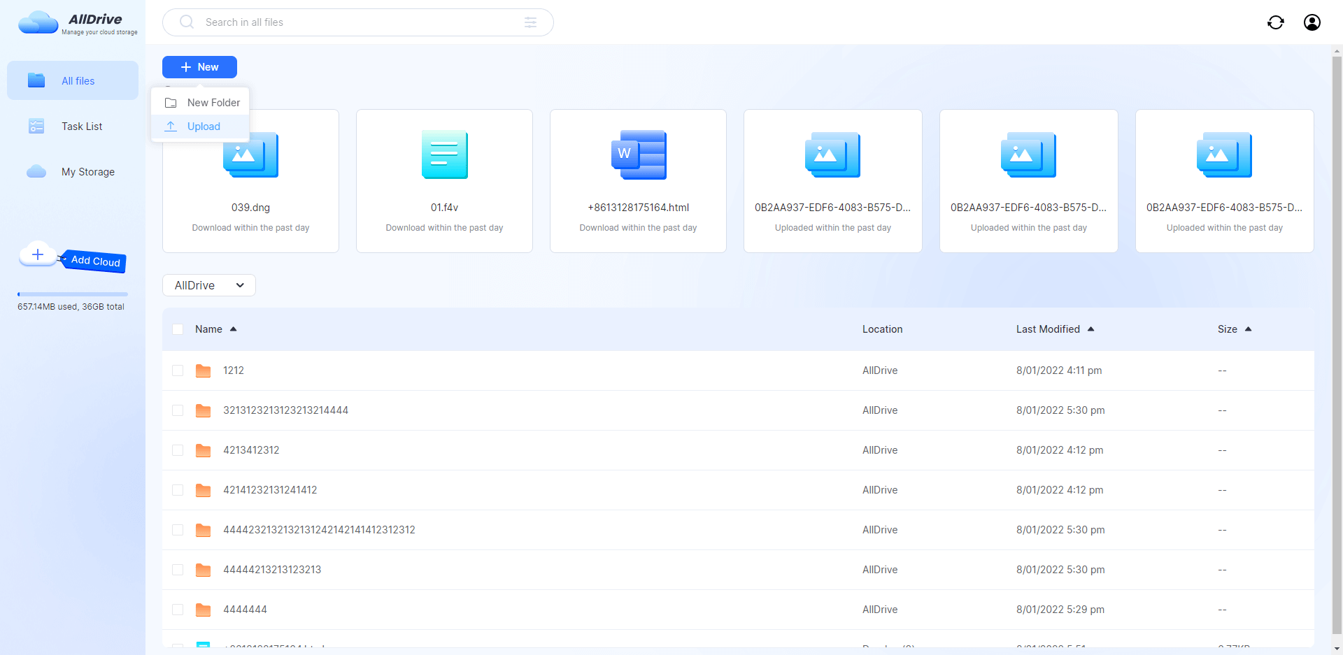The image size is (1343, 655).
Task: Open folder named 4213412312
Action: [251, 450]
